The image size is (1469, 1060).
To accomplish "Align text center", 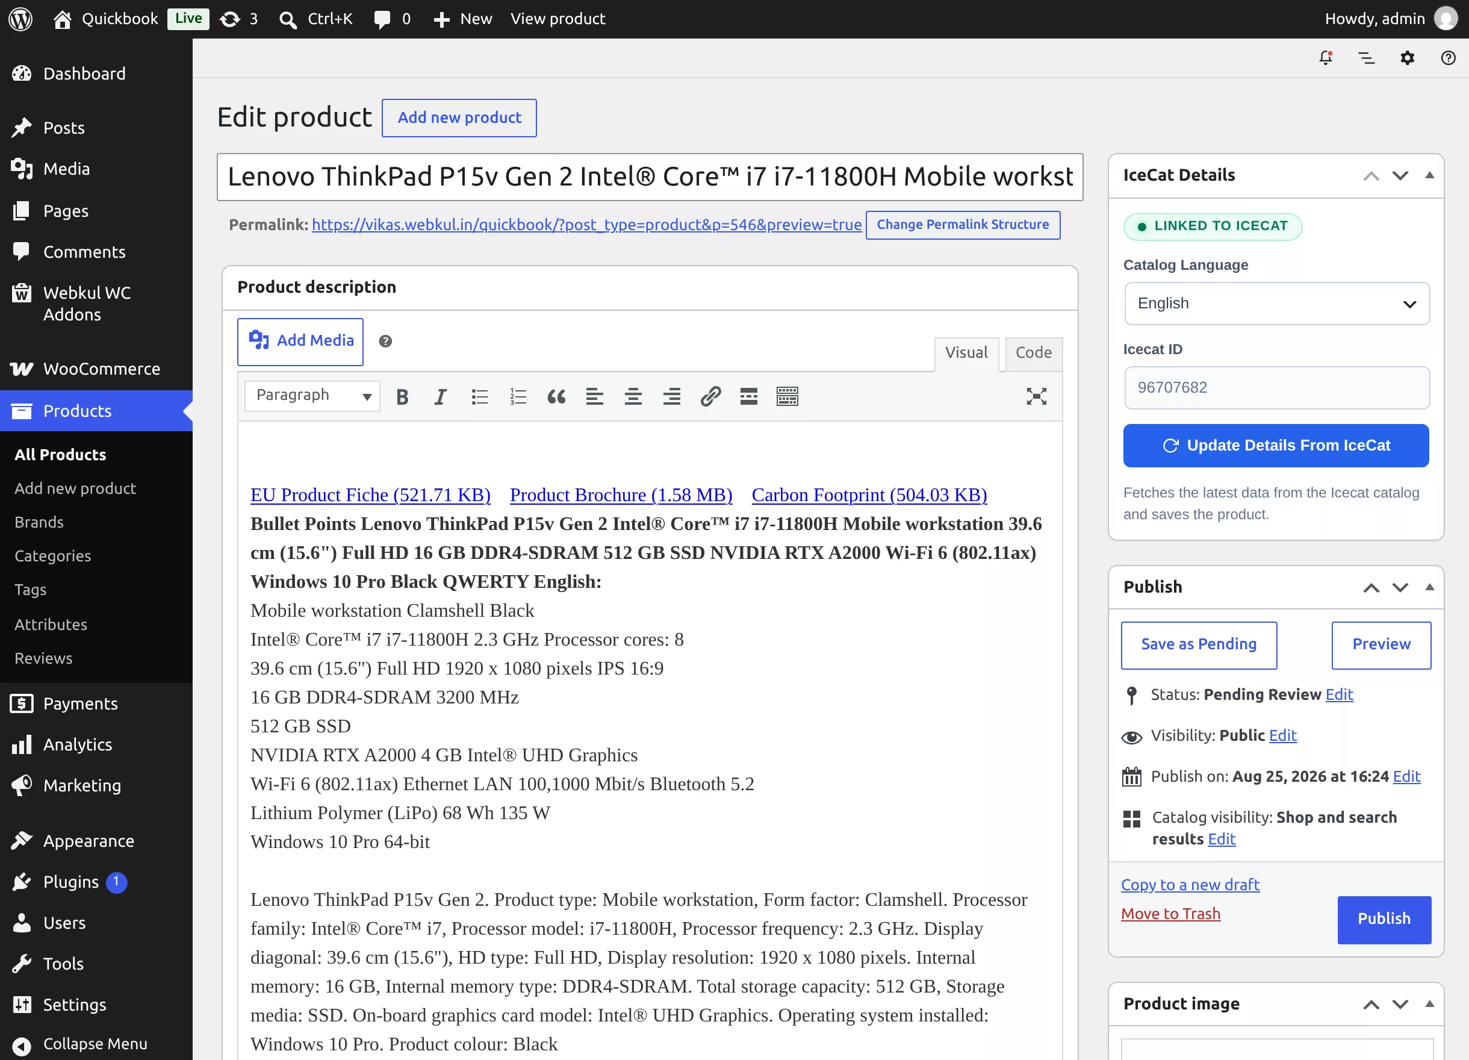I will (633, 396).
